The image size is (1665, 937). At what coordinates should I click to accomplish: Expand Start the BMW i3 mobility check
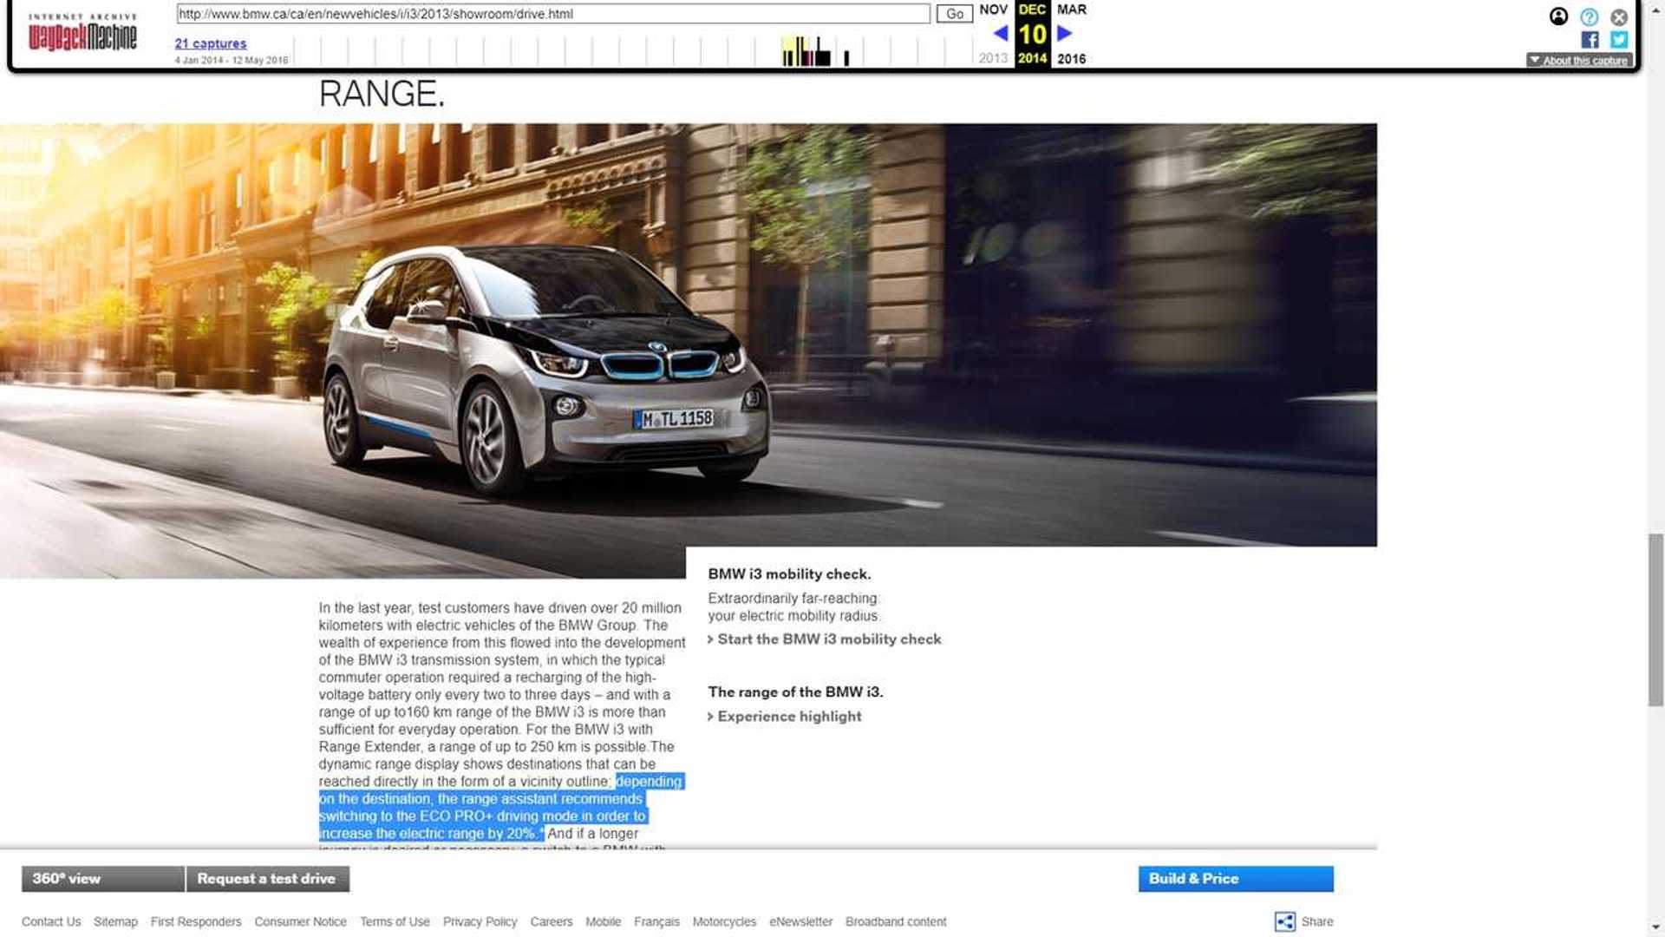(828, 639)
